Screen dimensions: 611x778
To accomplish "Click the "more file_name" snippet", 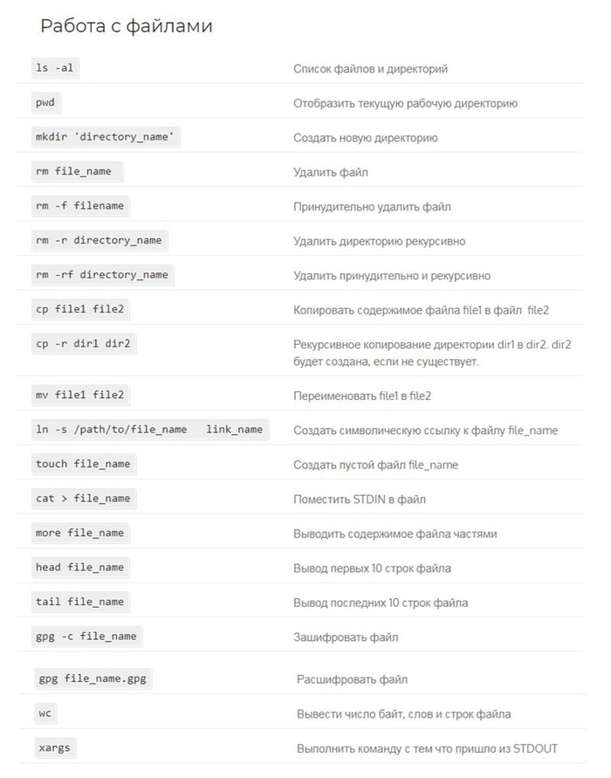I will click(80, 533).
